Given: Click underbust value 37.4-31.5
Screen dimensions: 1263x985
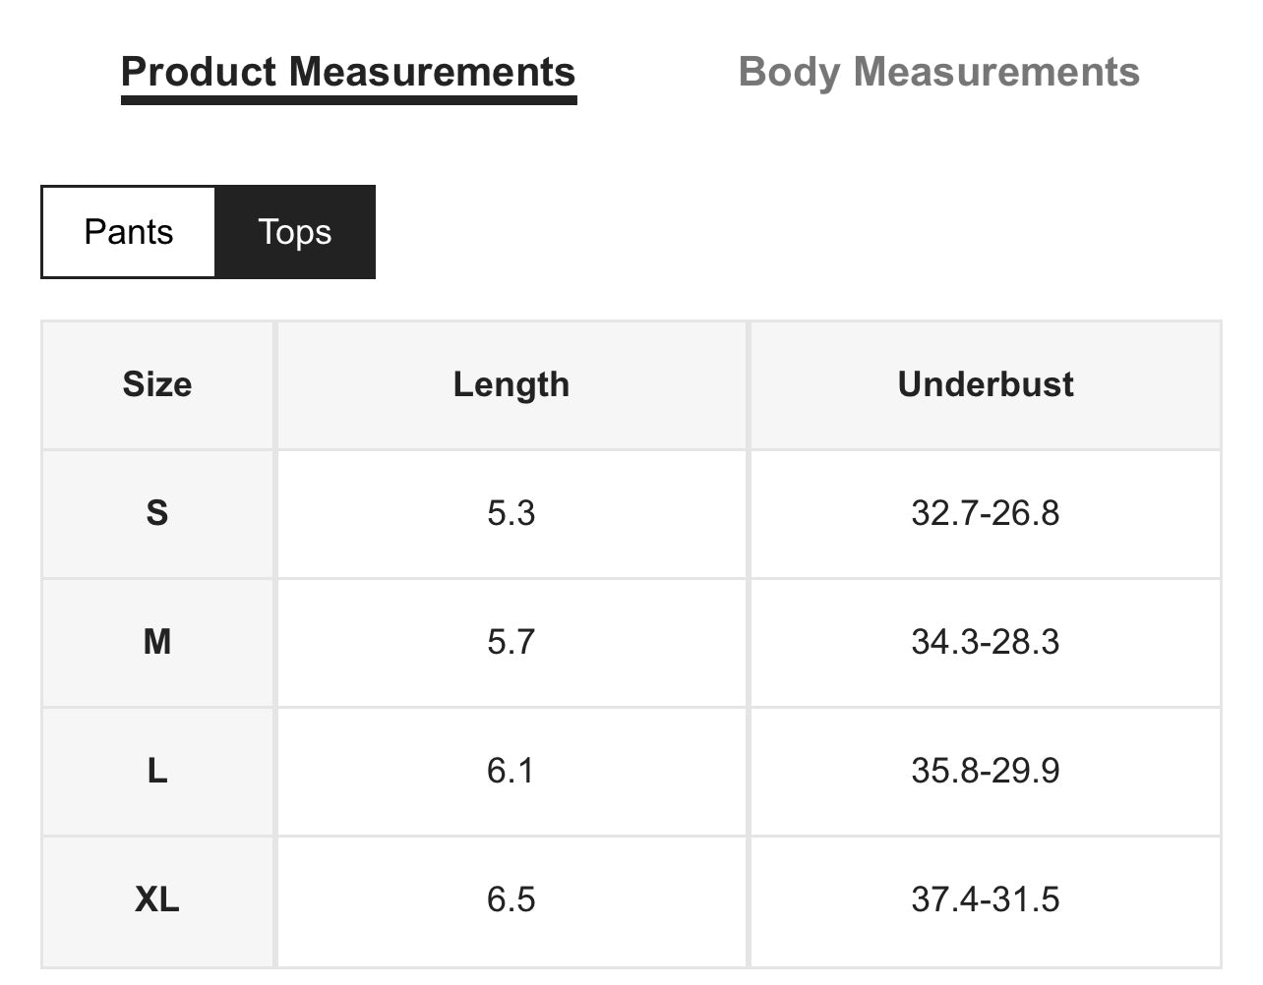Looking at the screenshot, I should 985,899.
